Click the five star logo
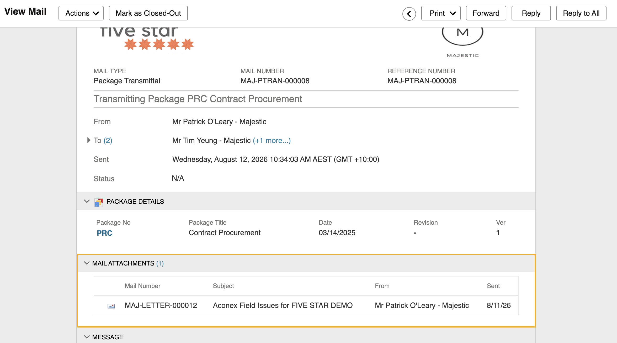Viewport: 617px width, 343px height. 147,39
